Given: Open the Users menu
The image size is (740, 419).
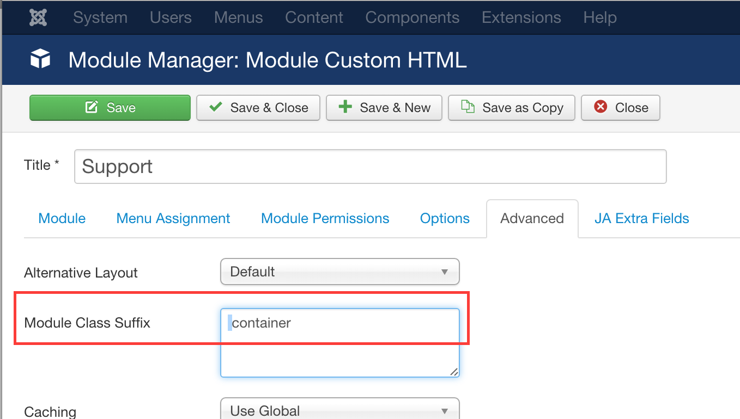Looking at the screenshot, I should coord(171,17).
